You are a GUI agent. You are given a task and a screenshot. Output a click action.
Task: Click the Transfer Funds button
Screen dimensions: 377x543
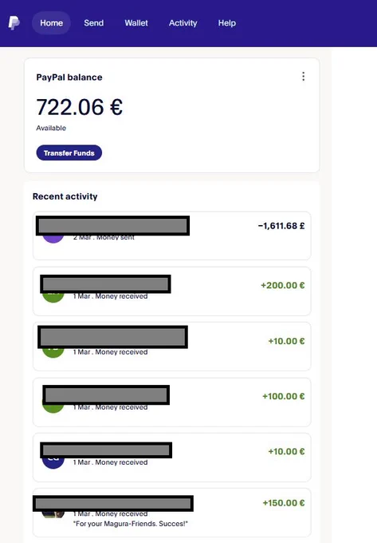[69, 153]
